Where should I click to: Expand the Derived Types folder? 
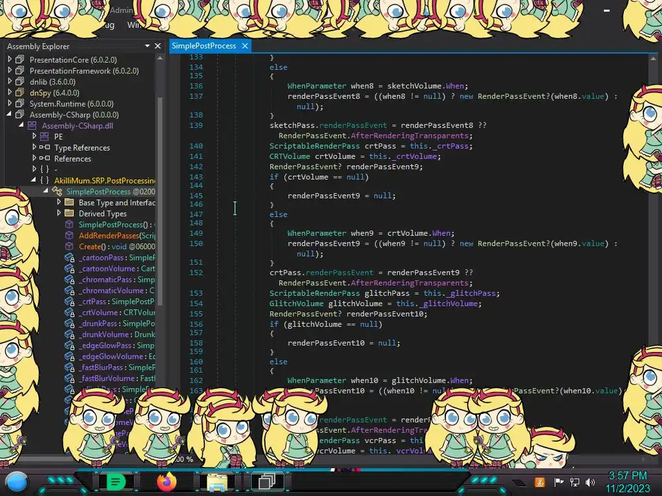pyautogui.click(x=59, y=213)
